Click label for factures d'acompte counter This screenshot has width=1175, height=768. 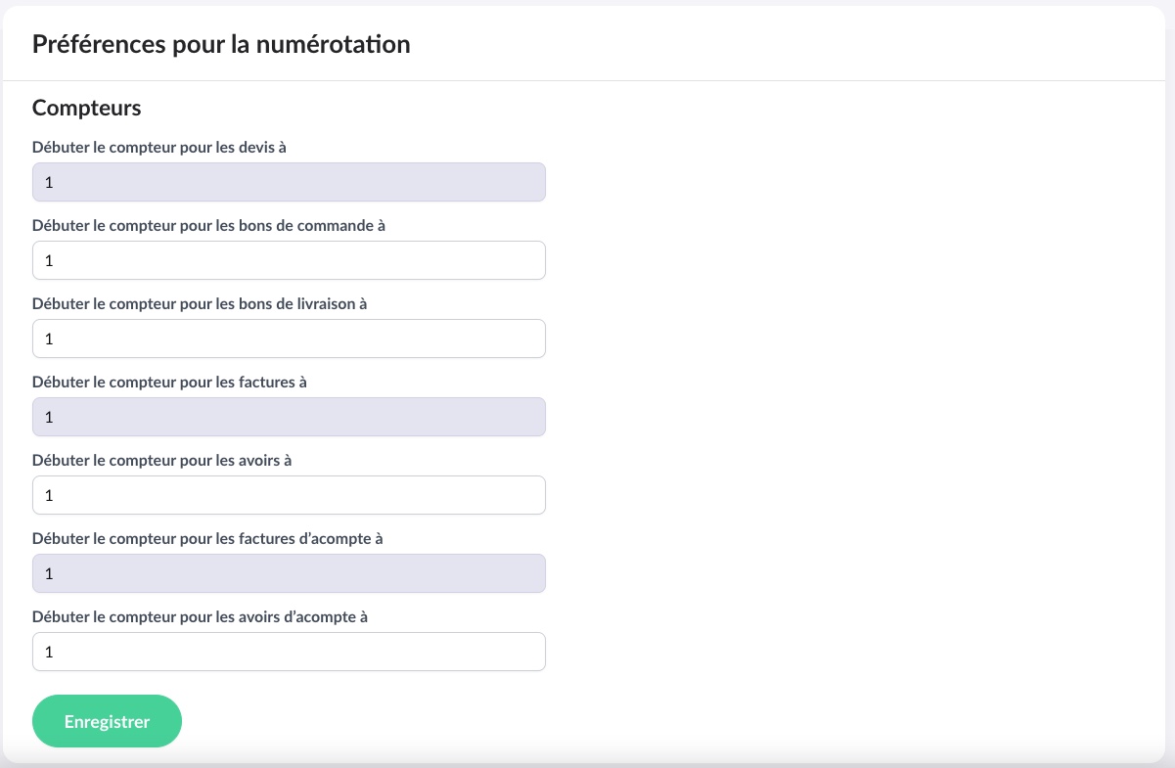coord(207,538)
